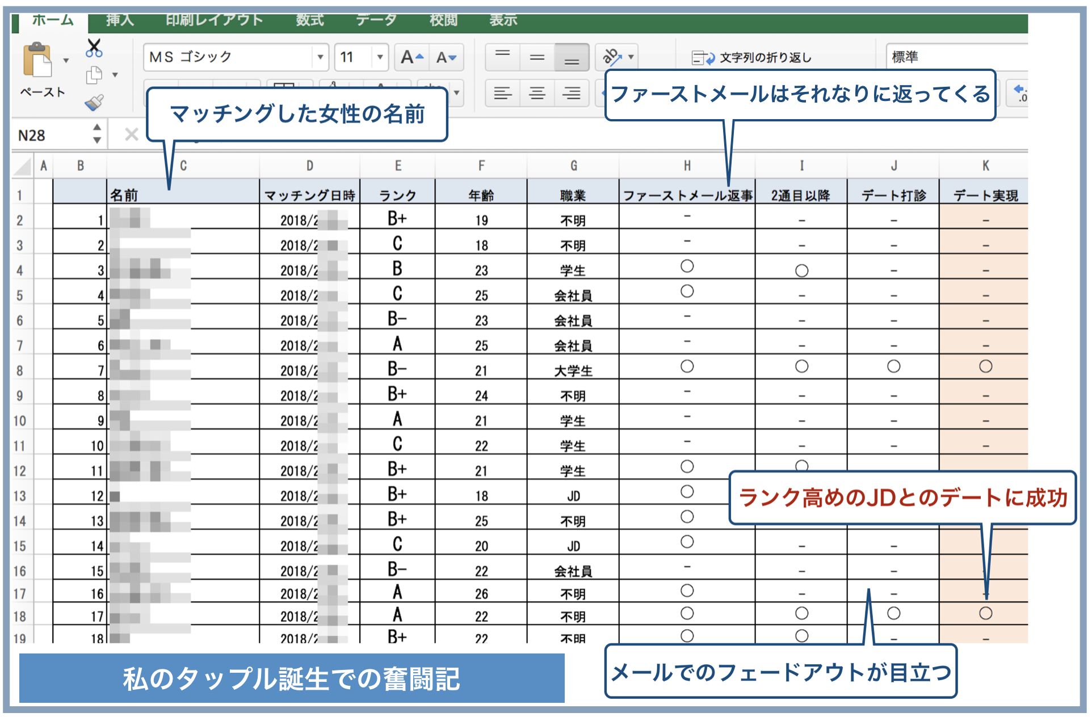
Task: Open the copy options arrow
Action: point(115,75)
